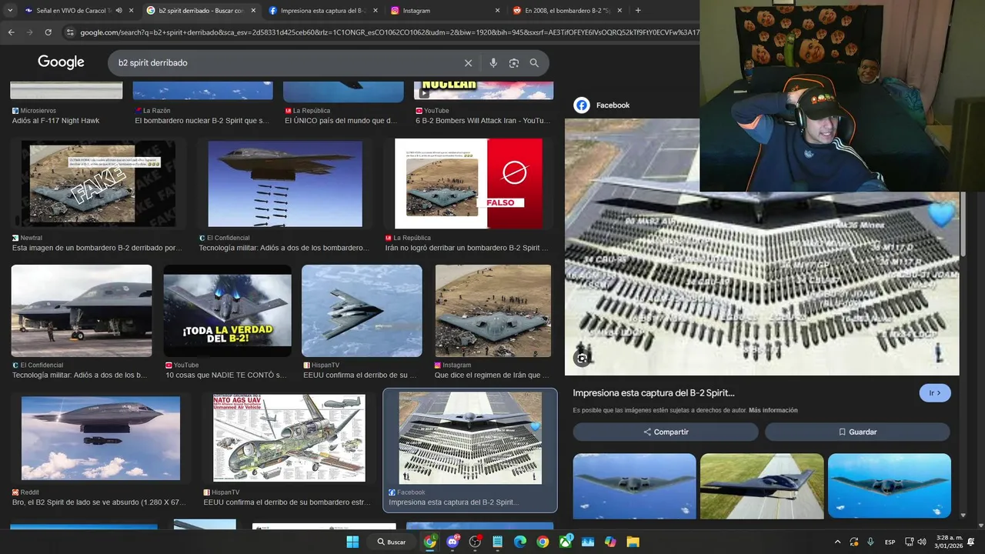This screenshot has height=554, width=985.
Task: Start voice search with the microphone icon
Action: (493, 63)
